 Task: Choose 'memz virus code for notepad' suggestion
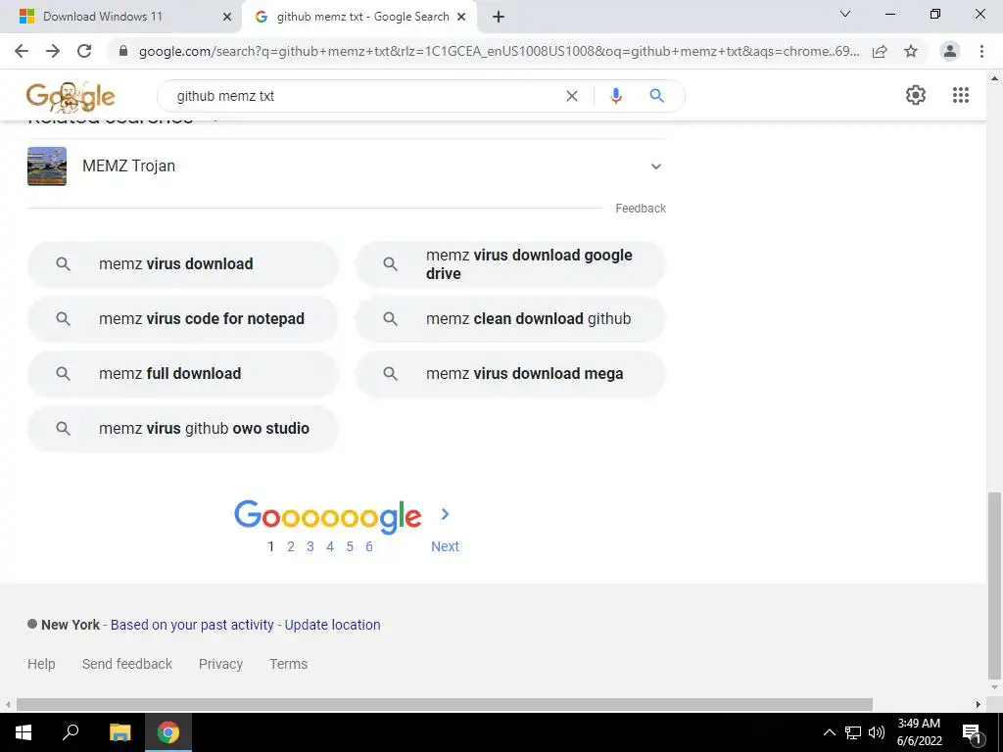183,318
